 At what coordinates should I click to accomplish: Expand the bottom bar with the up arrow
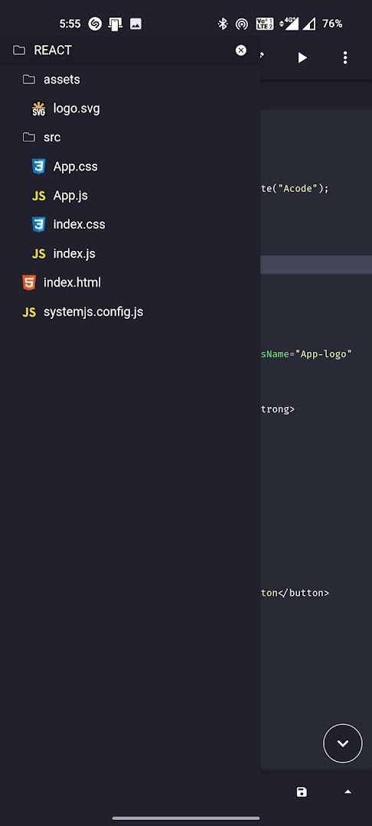click(348, 792)
